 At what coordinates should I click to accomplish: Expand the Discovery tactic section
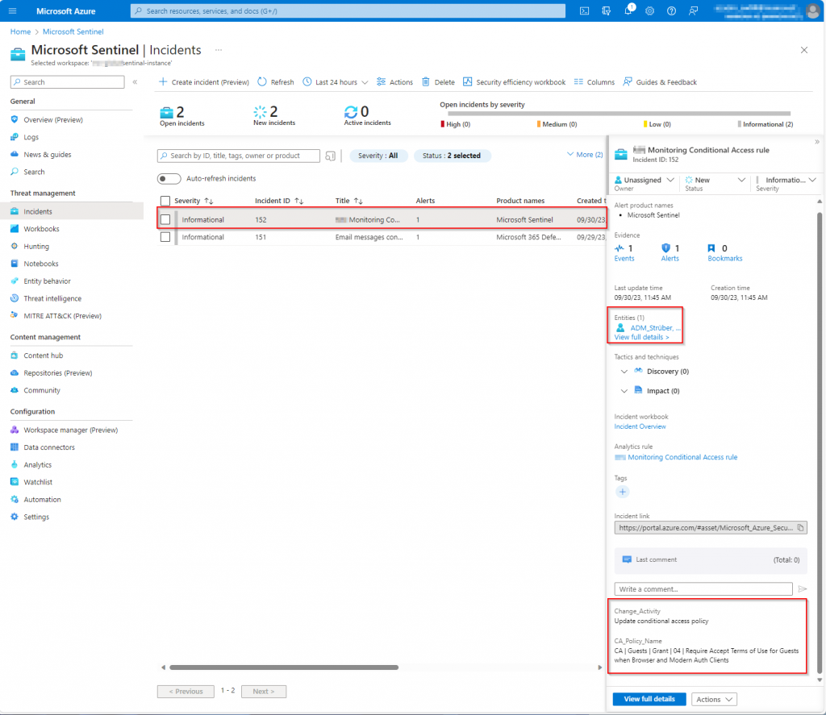click(x=624, y=372)
